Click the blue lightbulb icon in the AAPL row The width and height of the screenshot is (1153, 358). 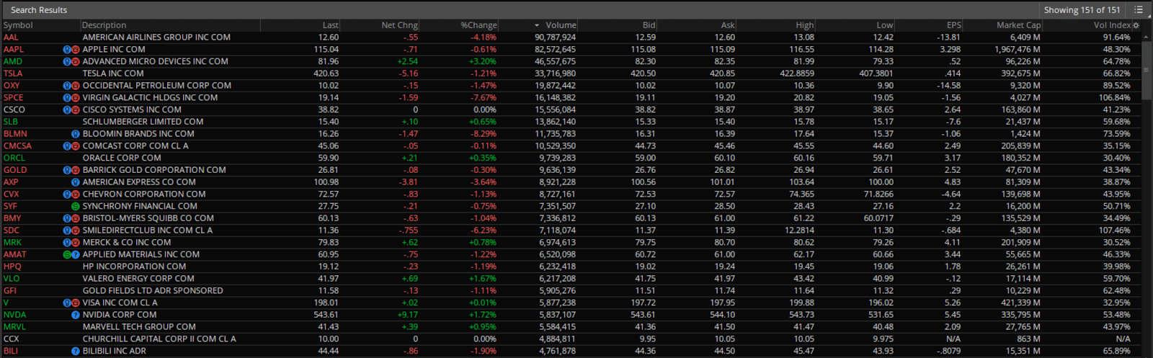(x=67, y=50)
